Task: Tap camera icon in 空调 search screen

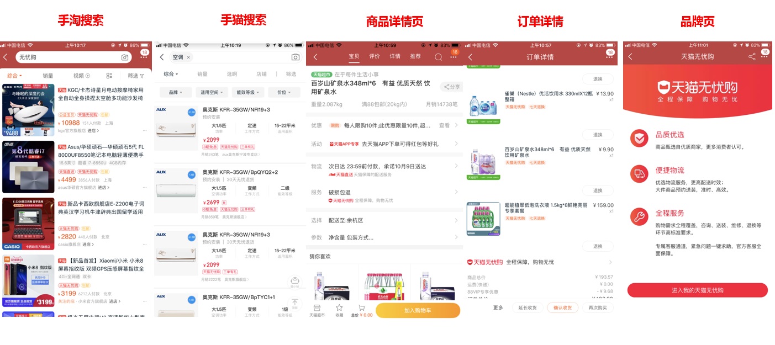Action: coord(296,57)
